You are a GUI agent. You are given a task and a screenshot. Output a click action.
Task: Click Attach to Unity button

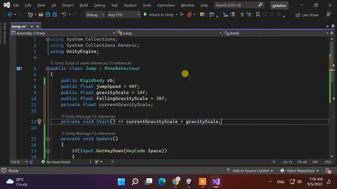pos(158,15)
